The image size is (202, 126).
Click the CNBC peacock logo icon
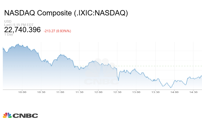point(7,115)
